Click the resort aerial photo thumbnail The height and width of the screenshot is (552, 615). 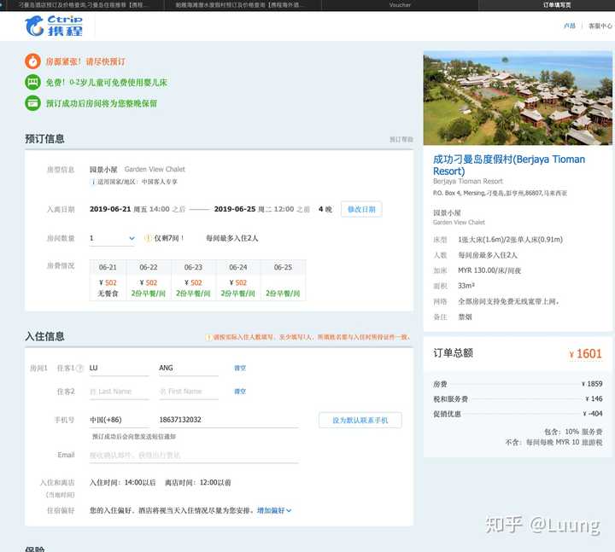tap(518, 98)
